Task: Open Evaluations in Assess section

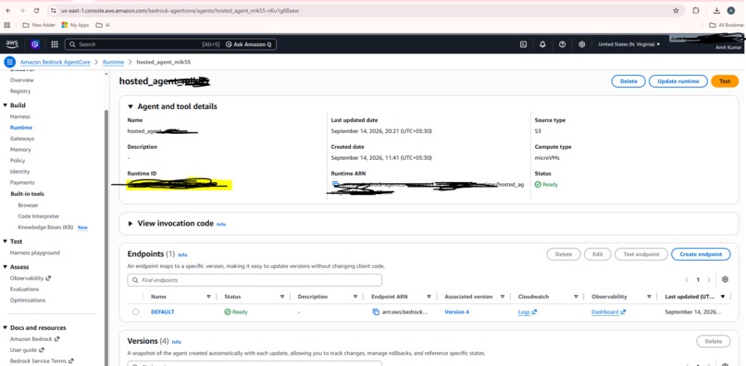Action: point(25,289)
